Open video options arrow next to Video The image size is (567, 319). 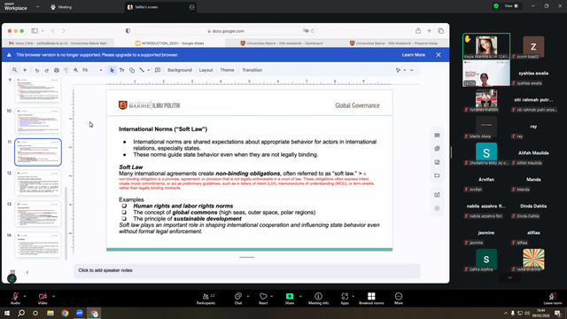coord(53,296)
